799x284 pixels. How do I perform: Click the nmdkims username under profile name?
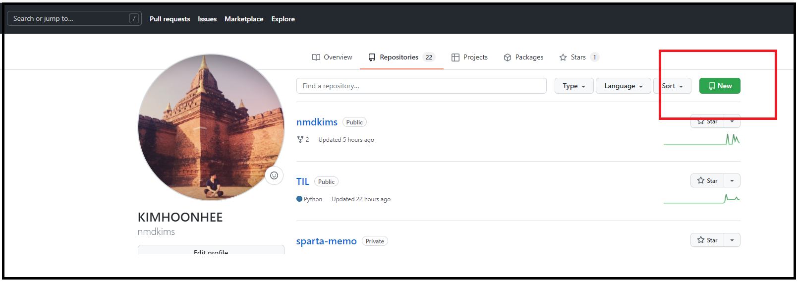[x=156, y=231]
